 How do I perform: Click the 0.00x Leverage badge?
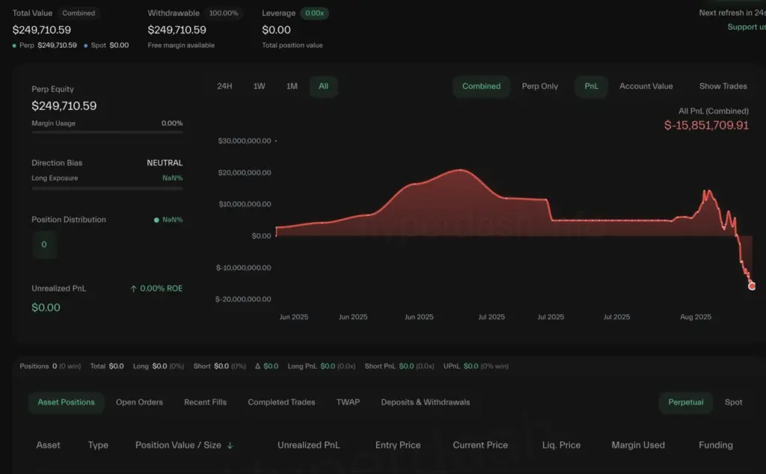[x=314, y=13]
